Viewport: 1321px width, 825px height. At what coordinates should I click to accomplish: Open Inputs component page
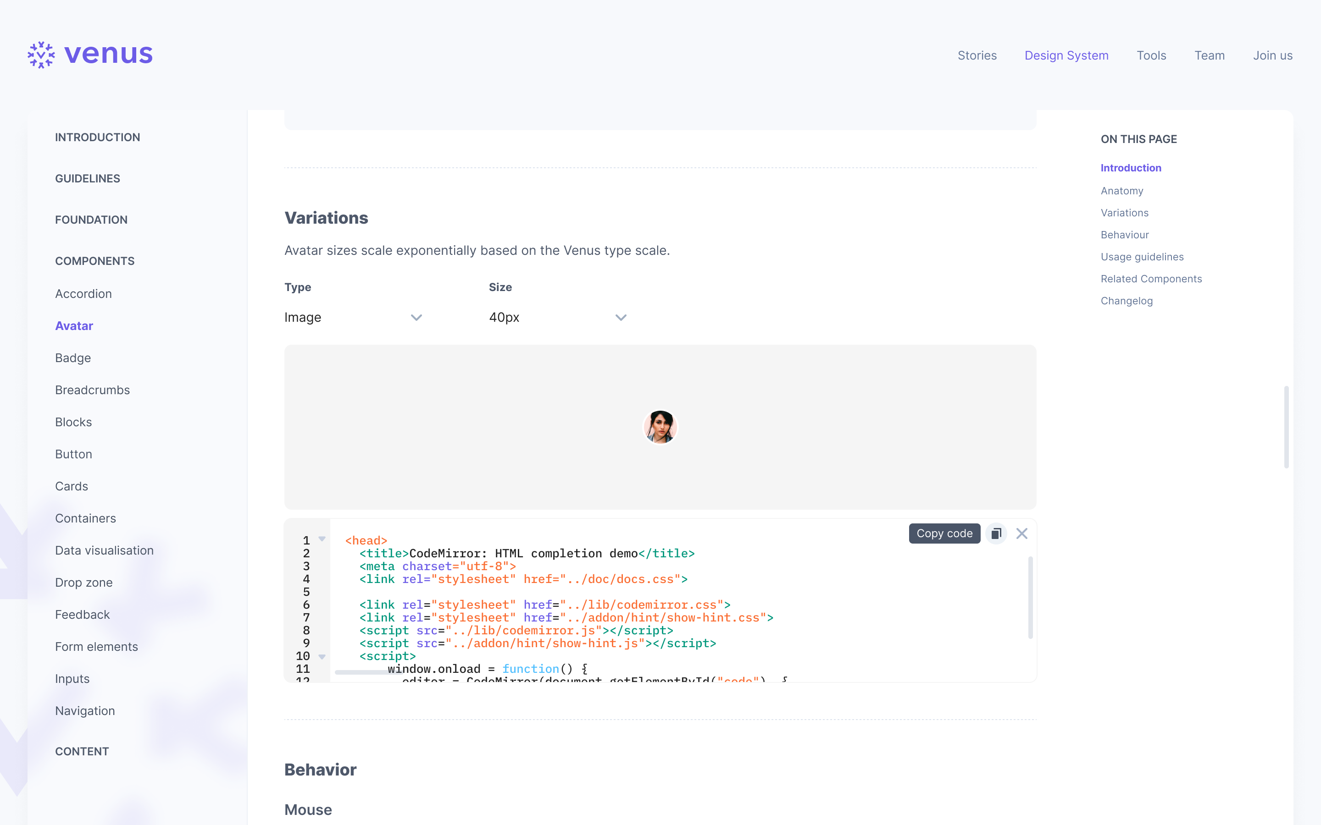[x=72, y=679]
